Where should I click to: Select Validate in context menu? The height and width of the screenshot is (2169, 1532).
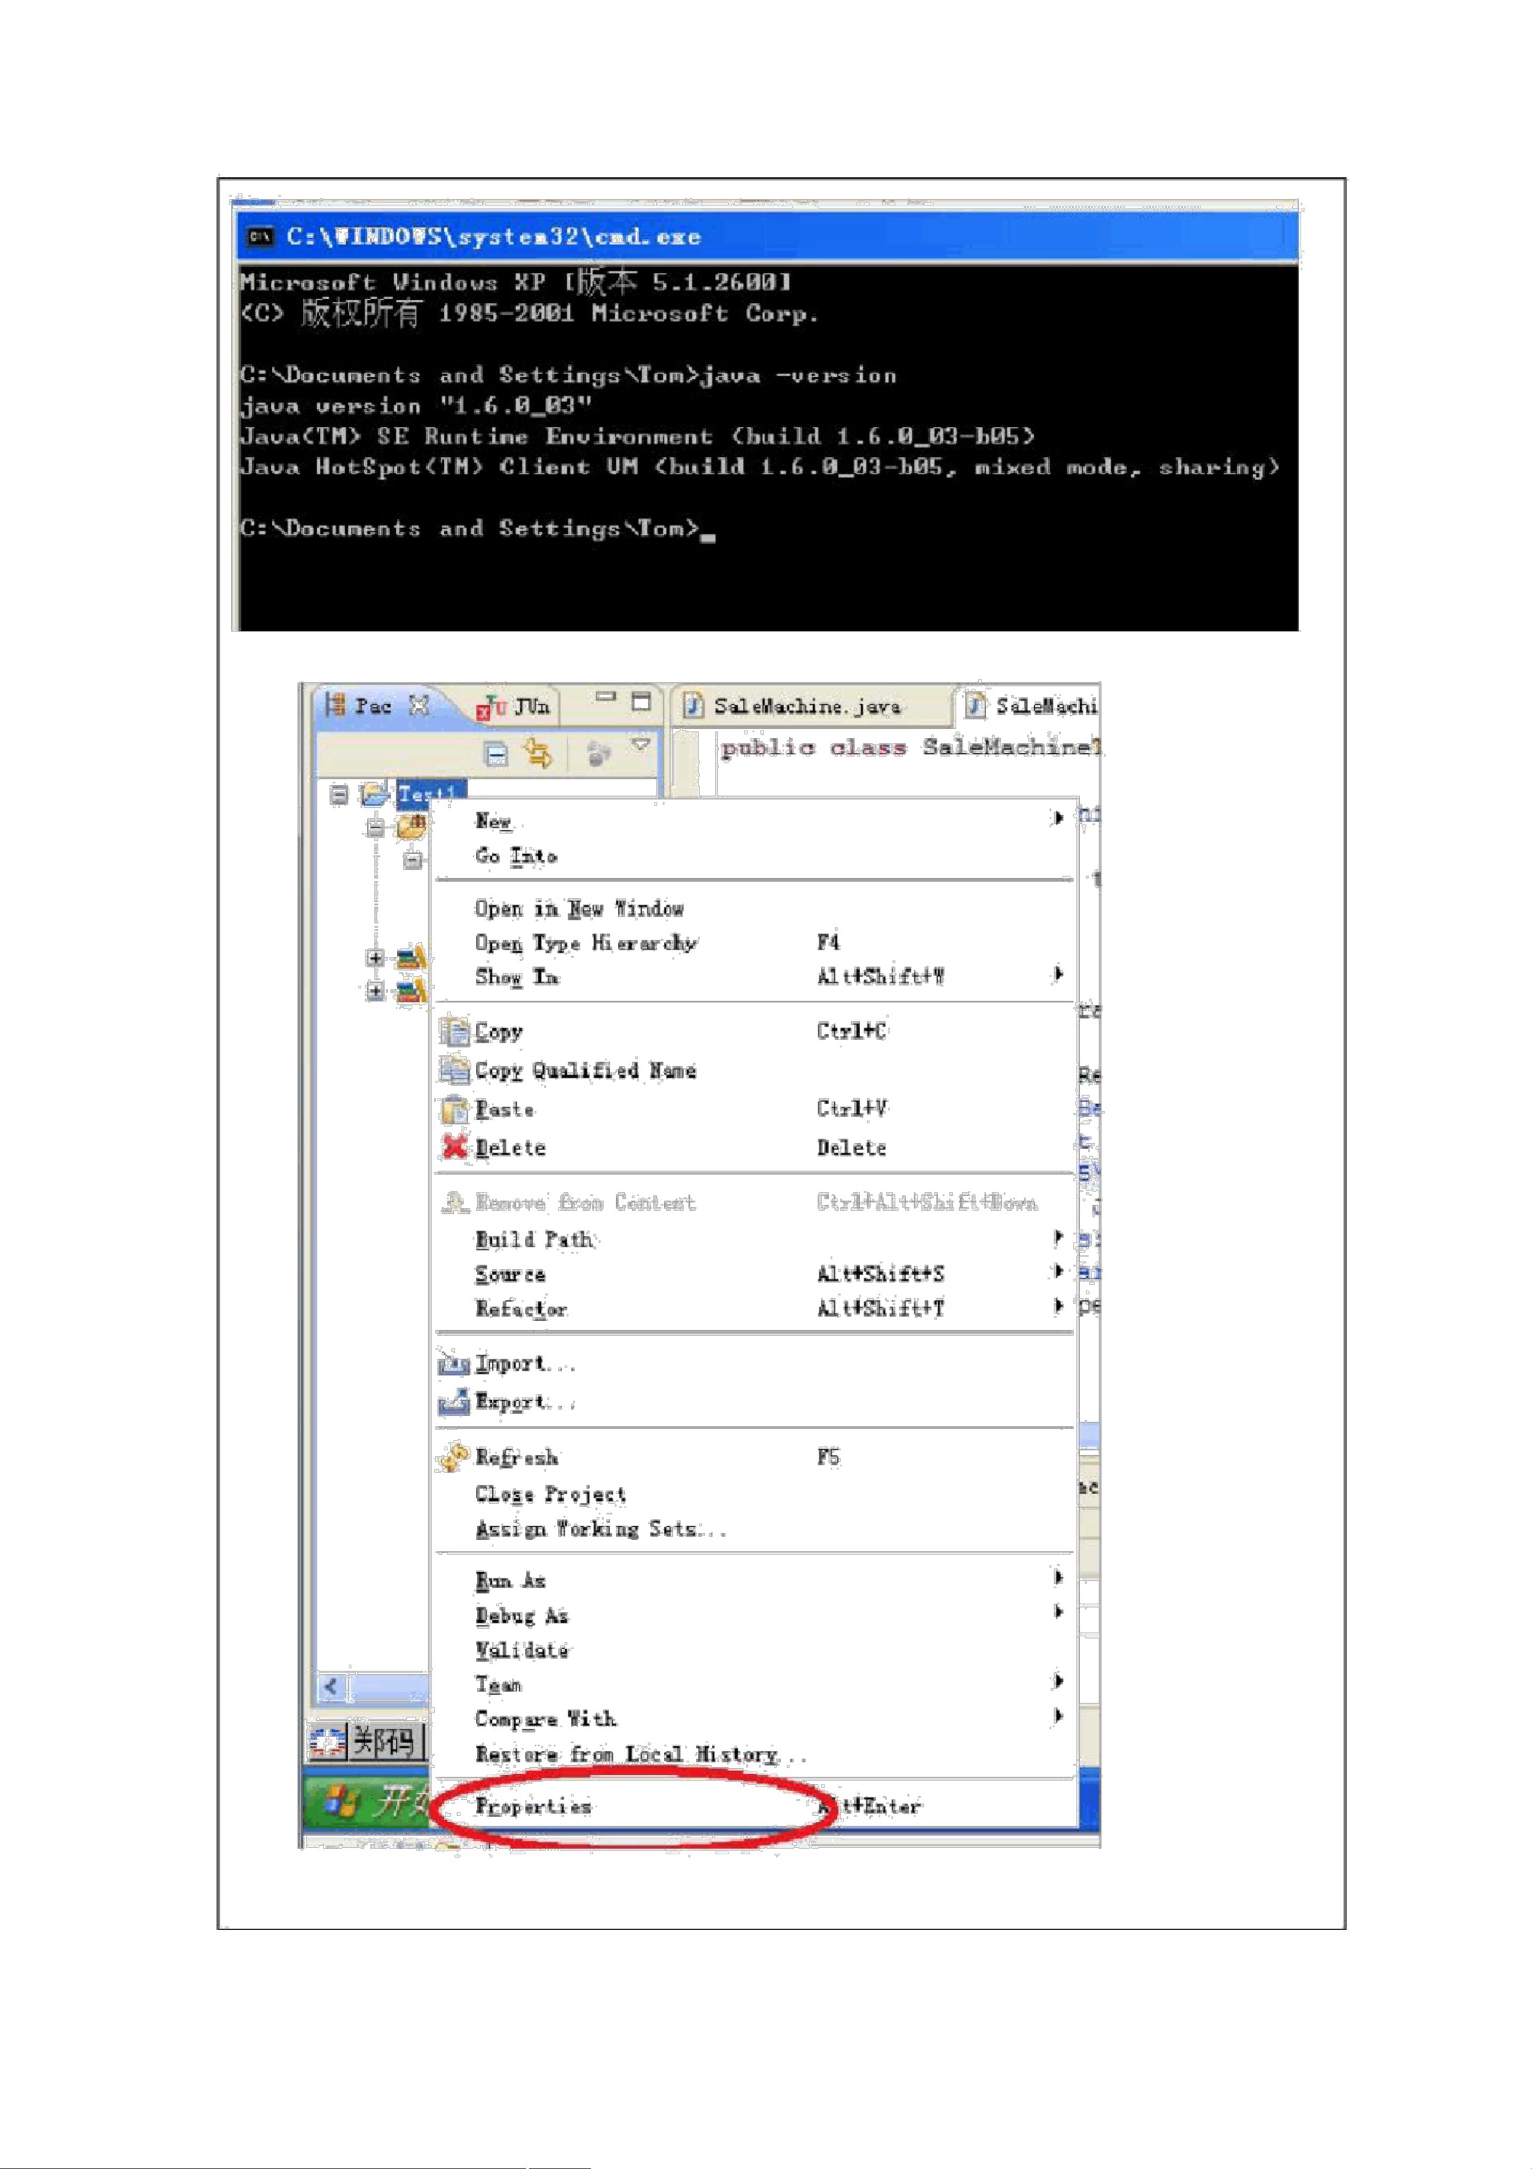tap(754, 1650)
